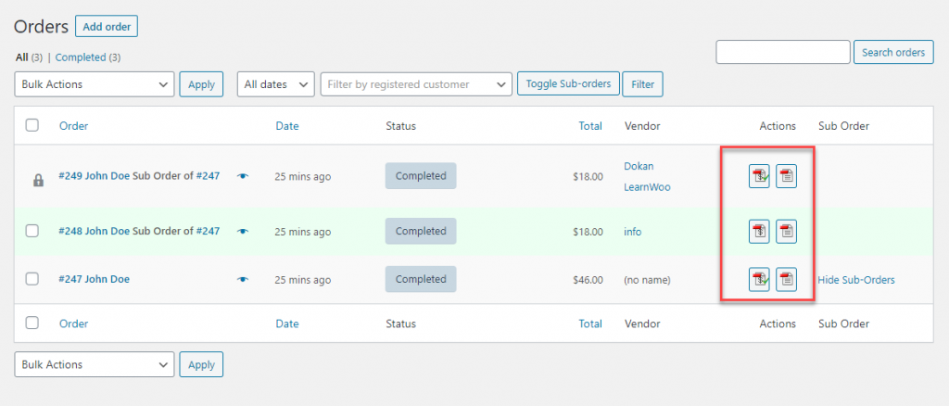Sort by Total in table footer
This screenshot has height=406, width=949.
coord(590,324)
